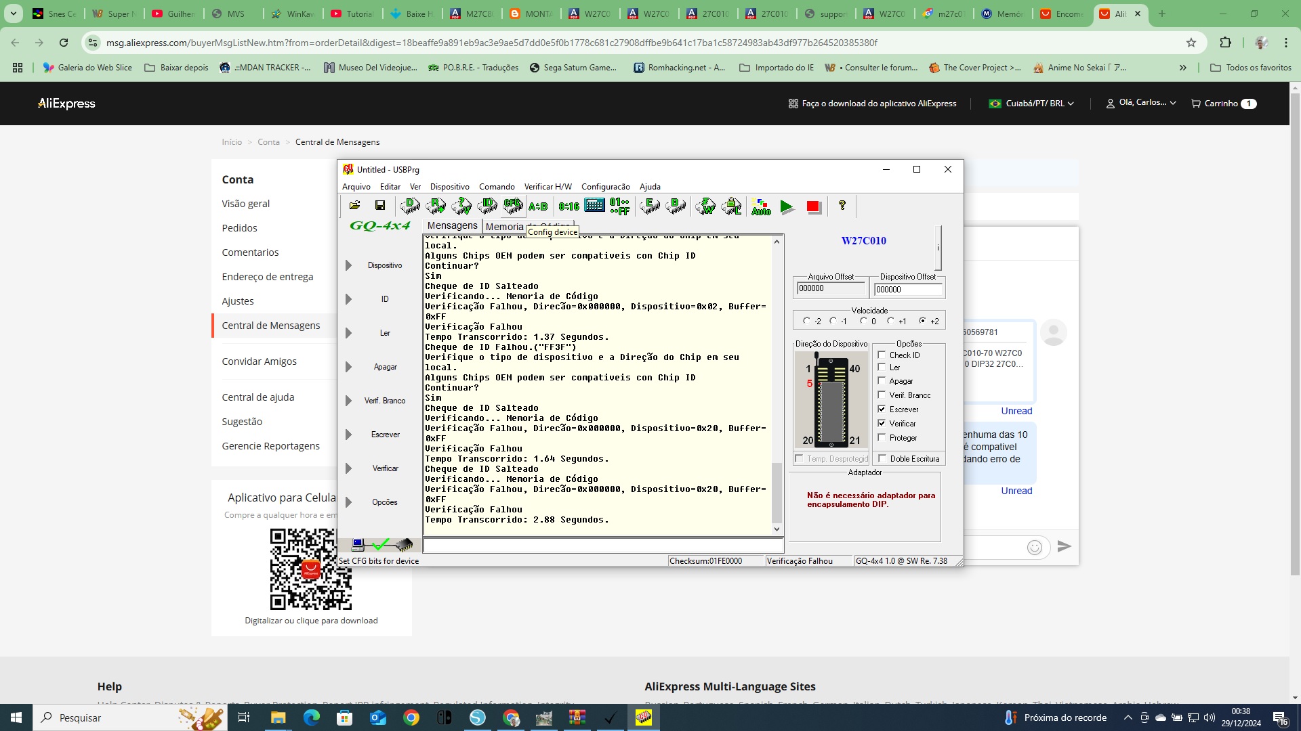Click the CFG config device chip icon
Viewport: 1301px width, 731px height.
512,206
